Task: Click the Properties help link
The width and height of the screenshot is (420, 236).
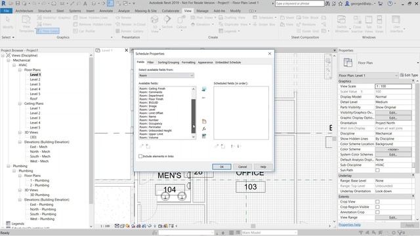Action: 350,224
